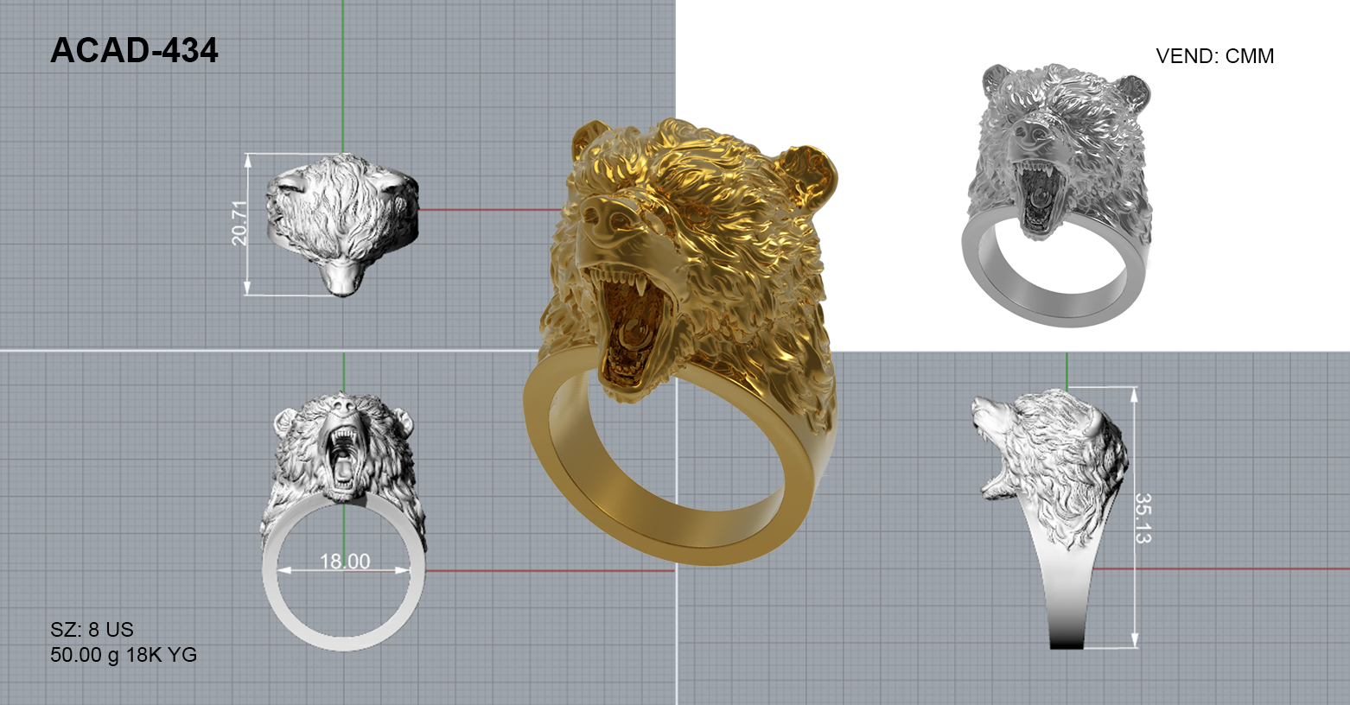Select the gold bear ring perspective render
1350x705 pixels.
[681, 341]
